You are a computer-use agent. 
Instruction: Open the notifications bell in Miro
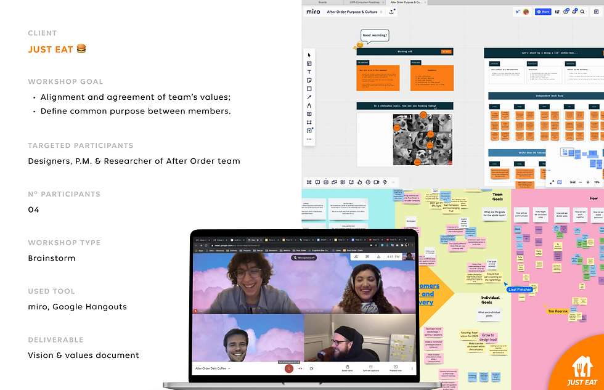pyautogui.click(x=574, y=12)
